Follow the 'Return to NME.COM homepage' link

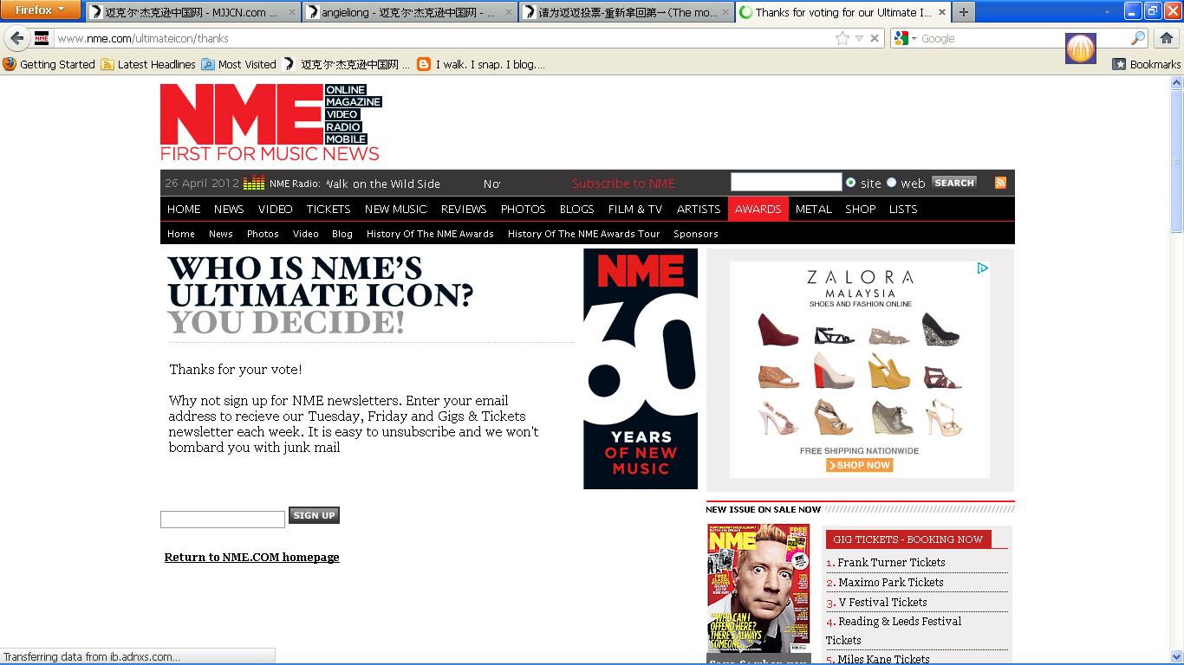click(x=251, y=557)
